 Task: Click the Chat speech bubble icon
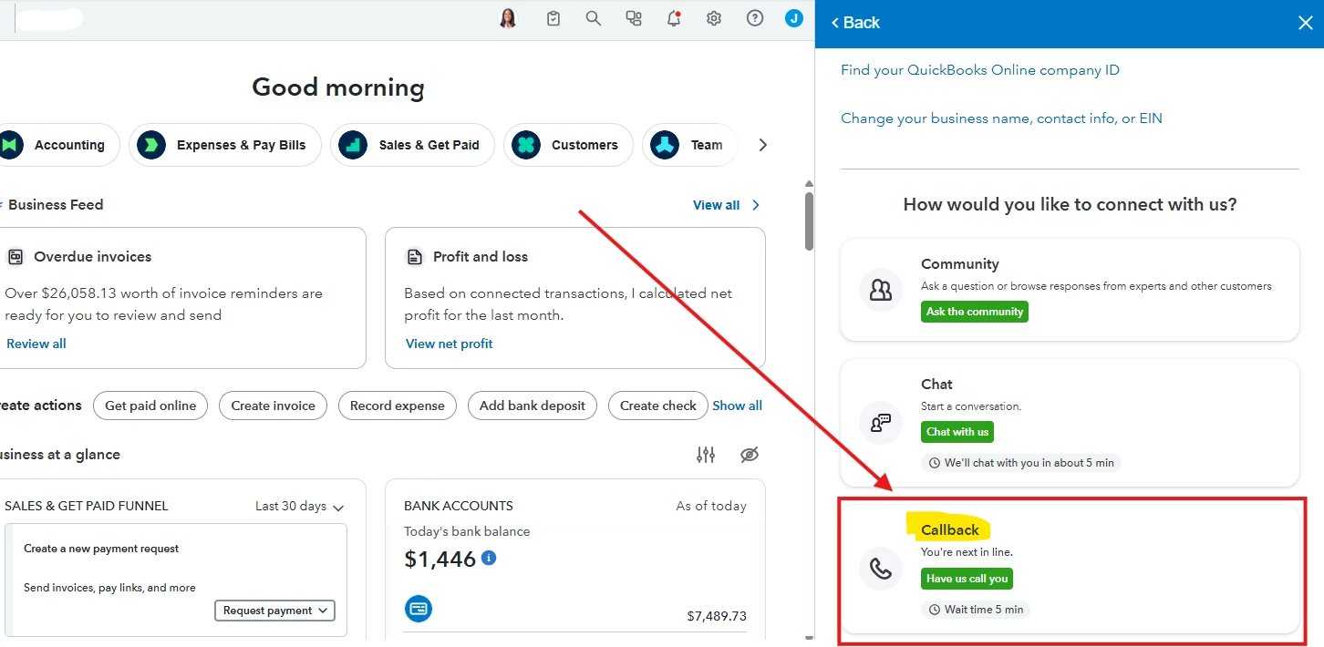click(881, 422)
